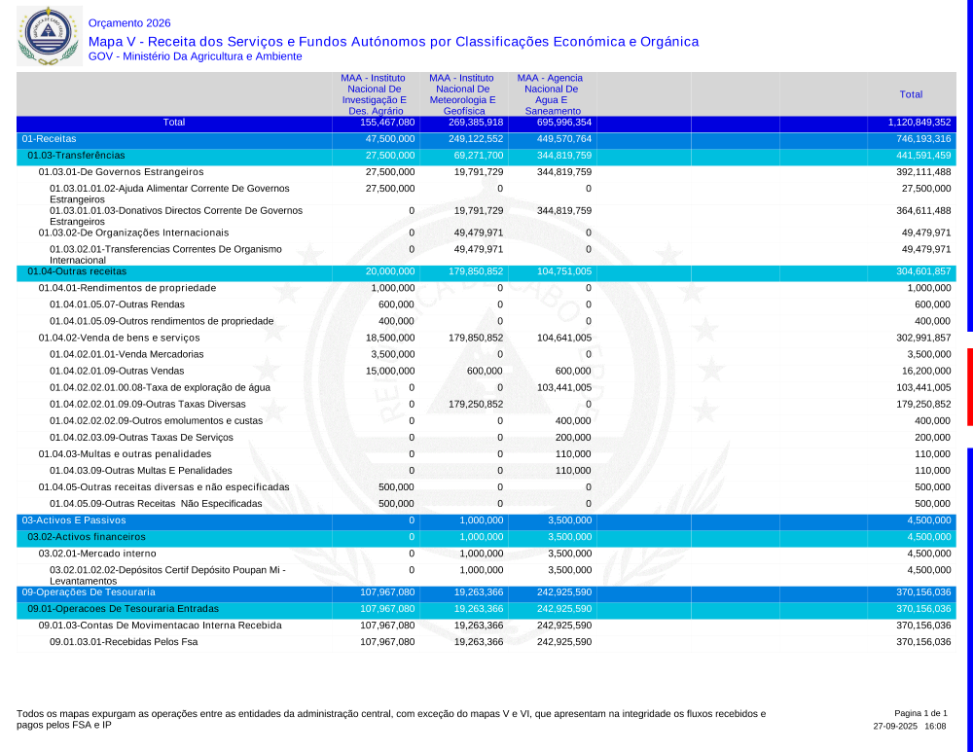Select the Agencia Nacional De Agua column header

tap(550, 94)
